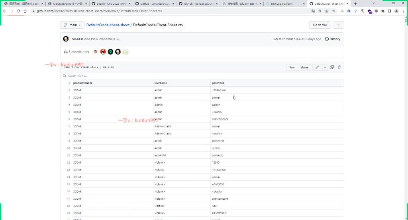Open the Blame view

(304, 67)
